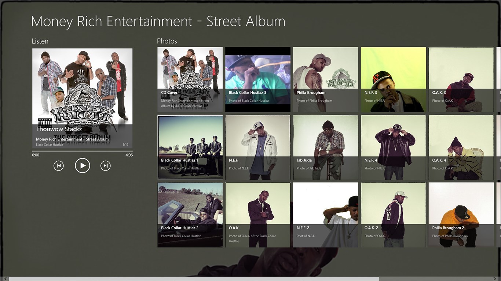The width and height of the screenshot is (501, 281).
Task: Click the Listen section header
Action: click(40, 41)
